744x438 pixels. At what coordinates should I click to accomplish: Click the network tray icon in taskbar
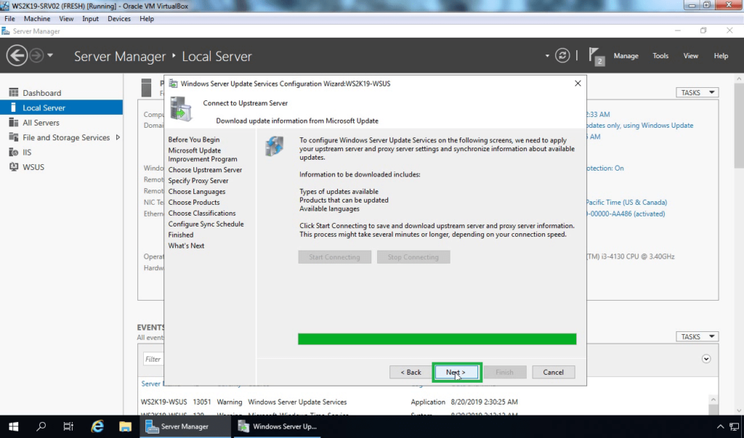[x=735, y=426]
